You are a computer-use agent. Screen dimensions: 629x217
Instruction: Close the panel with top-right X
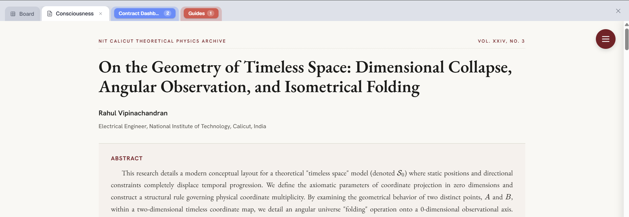tap(618, 11)
